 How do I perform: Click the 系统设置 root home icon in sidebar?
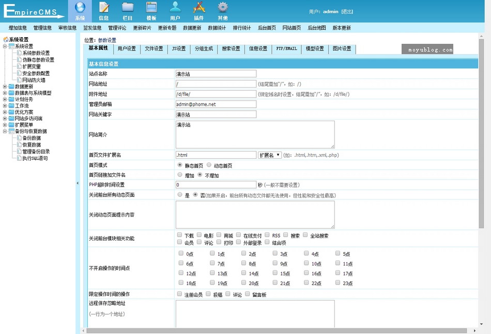coord(6,40)
